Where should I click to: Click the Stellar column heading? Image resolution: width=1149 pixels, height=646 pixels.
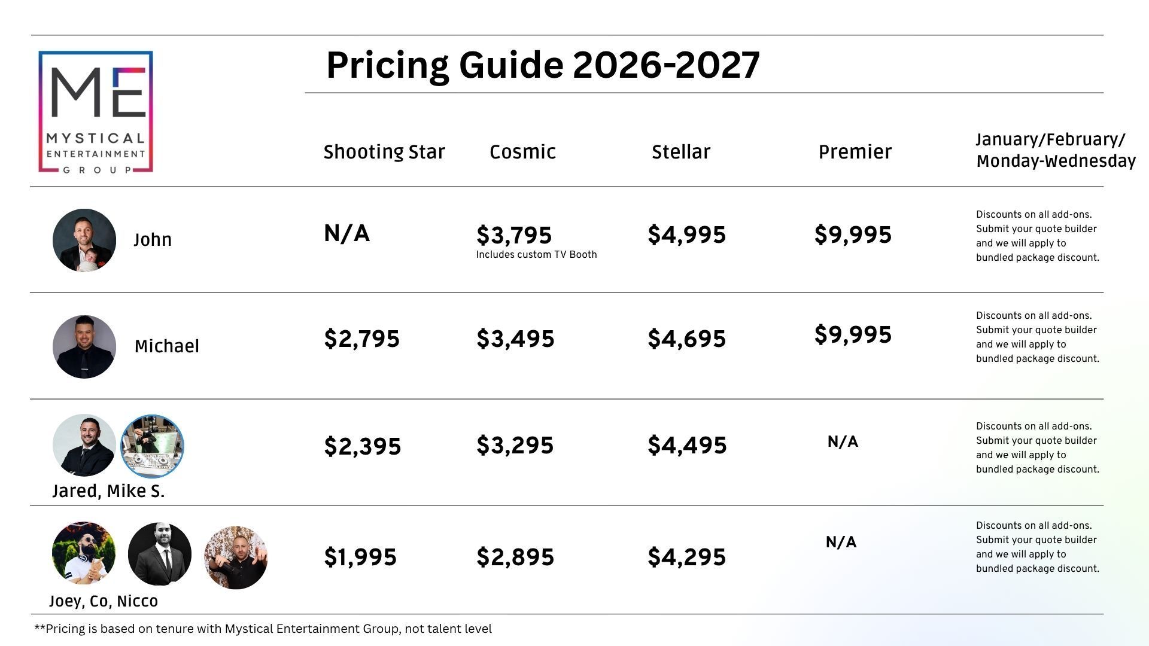coord(681,152)
